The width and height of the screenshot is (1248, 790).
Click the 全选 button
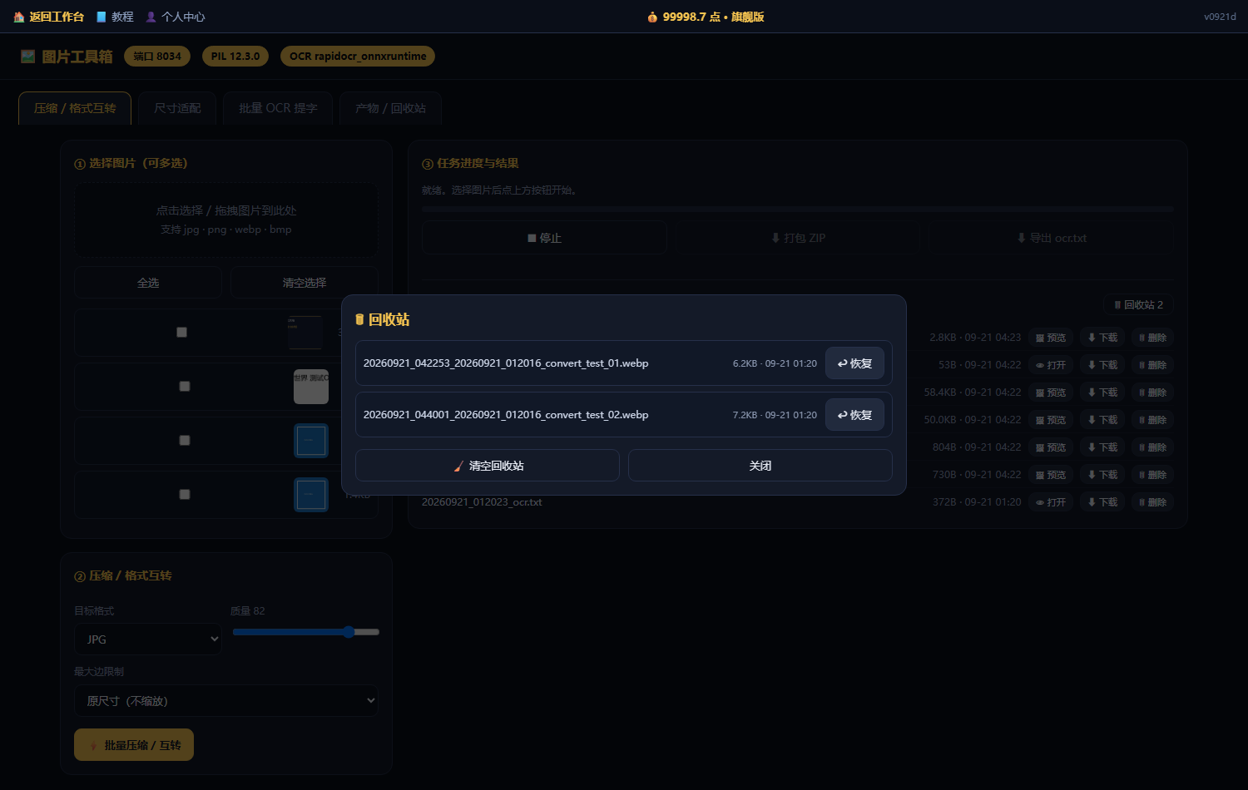[148, 283]
